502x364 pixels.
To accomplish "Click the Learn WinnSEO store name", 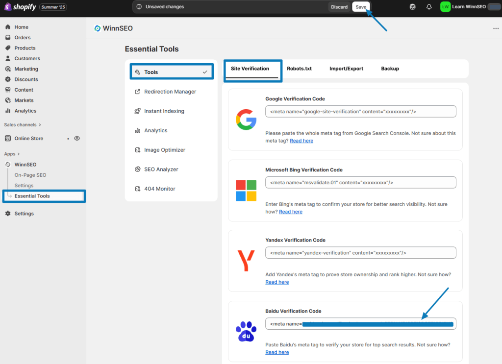I will [469, 7].
